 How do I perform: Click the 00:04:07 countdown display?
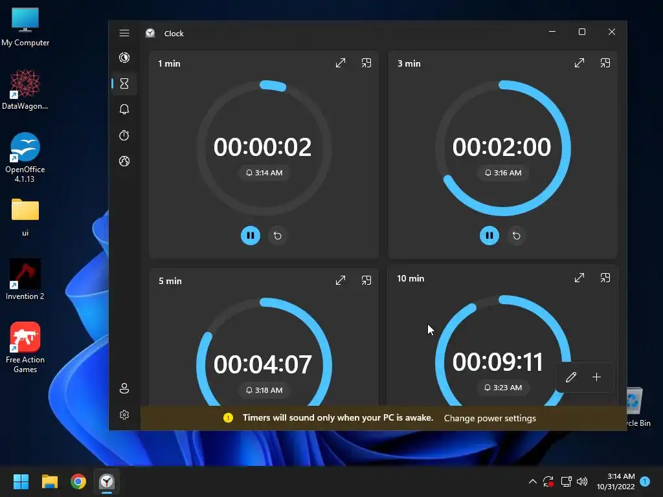[x=263, y=364]
